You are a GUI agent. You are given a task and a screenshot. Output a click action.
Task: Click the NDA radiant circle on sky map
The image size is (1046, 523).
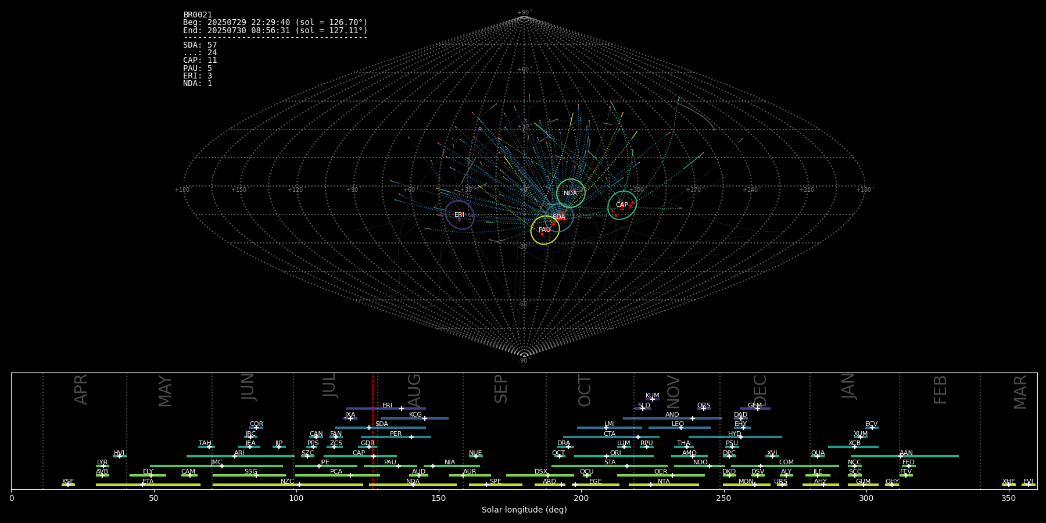coord(571,193)
